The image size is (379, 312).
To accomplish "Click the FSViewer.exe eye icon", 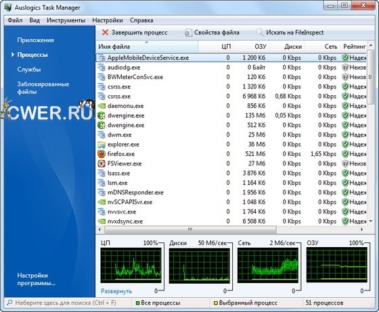I will coord(102,163).
